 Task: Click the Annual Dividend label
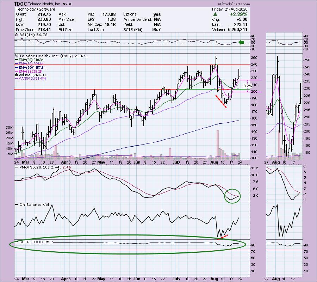tap(137, 19)
